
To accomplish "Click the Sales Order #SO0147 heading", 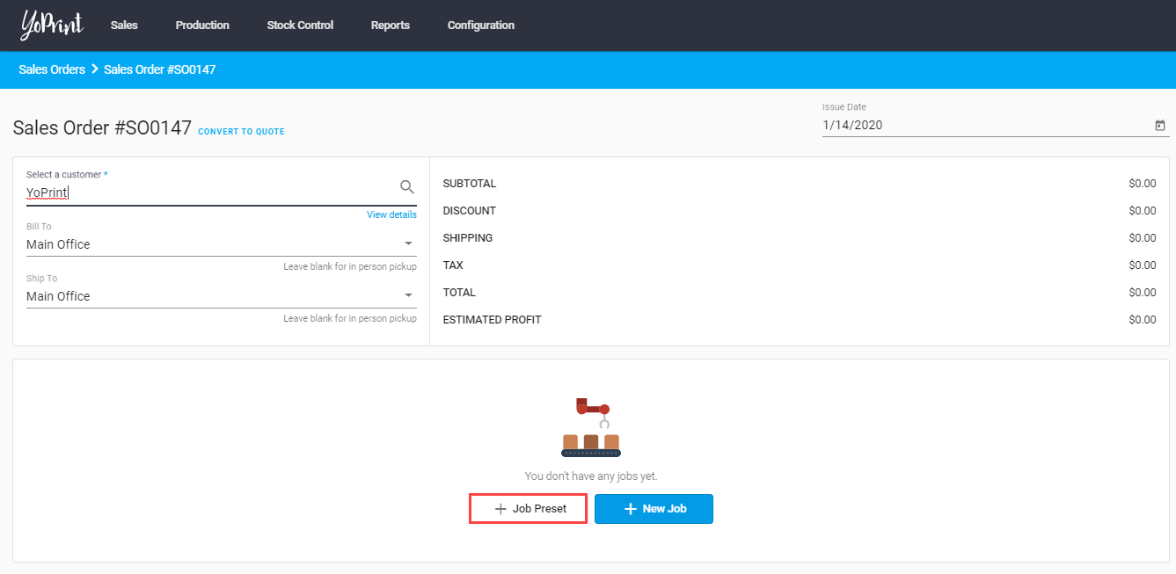I will (x=102, y=127).
